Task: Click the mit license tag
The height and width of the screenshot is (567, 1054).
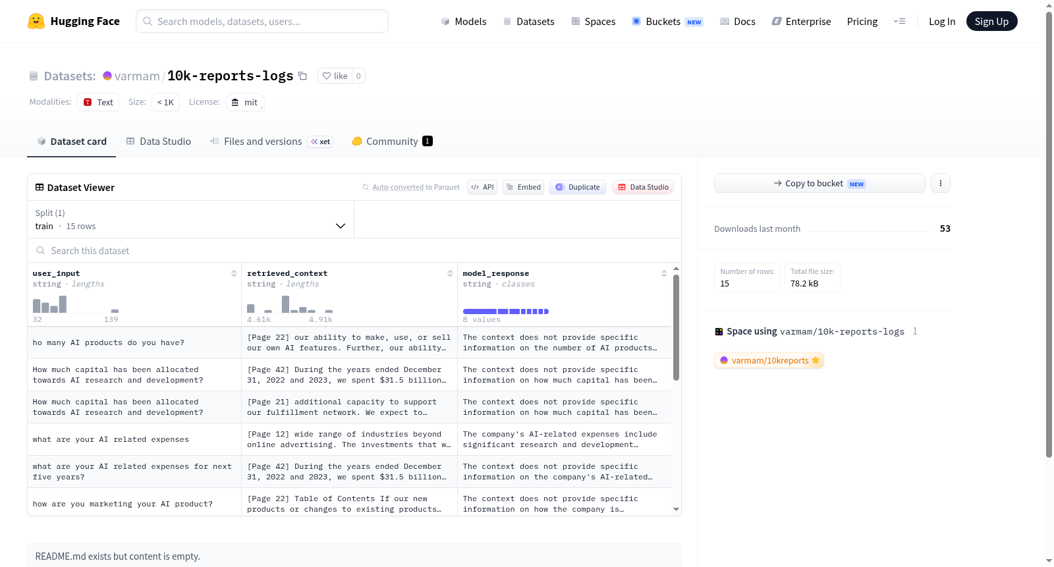Action: click(x=245, y=102)
